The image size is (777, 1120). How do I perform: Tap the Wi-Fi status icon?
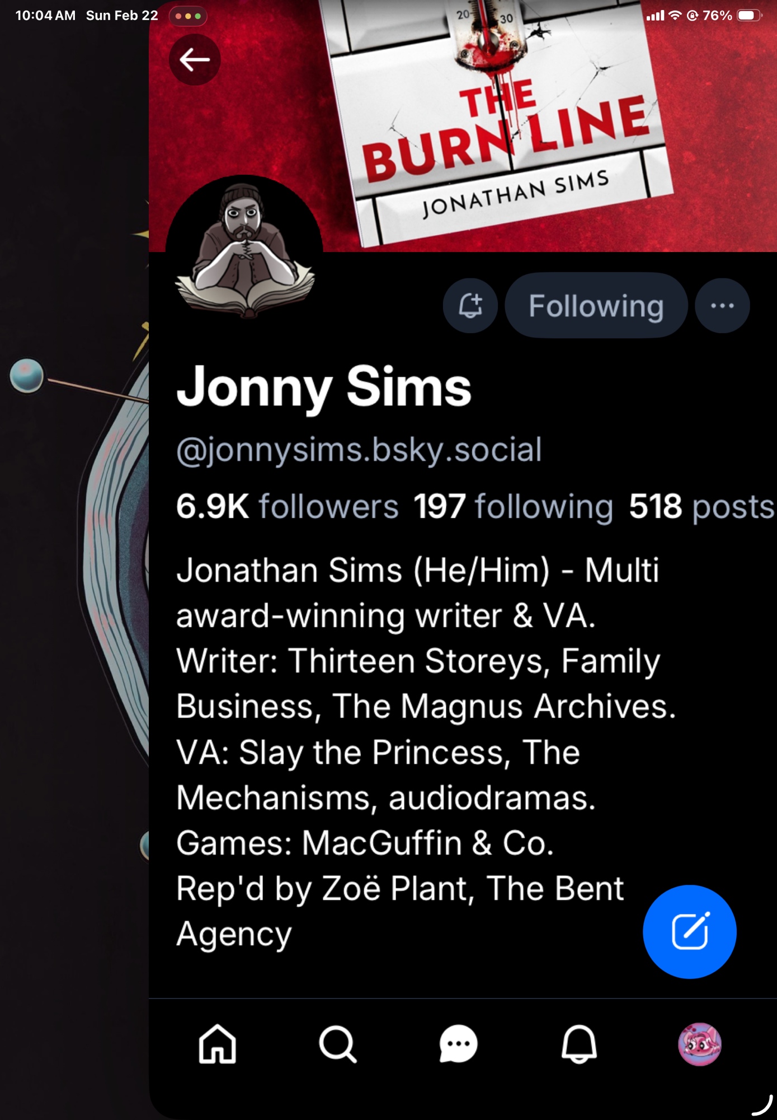point(675,16)
